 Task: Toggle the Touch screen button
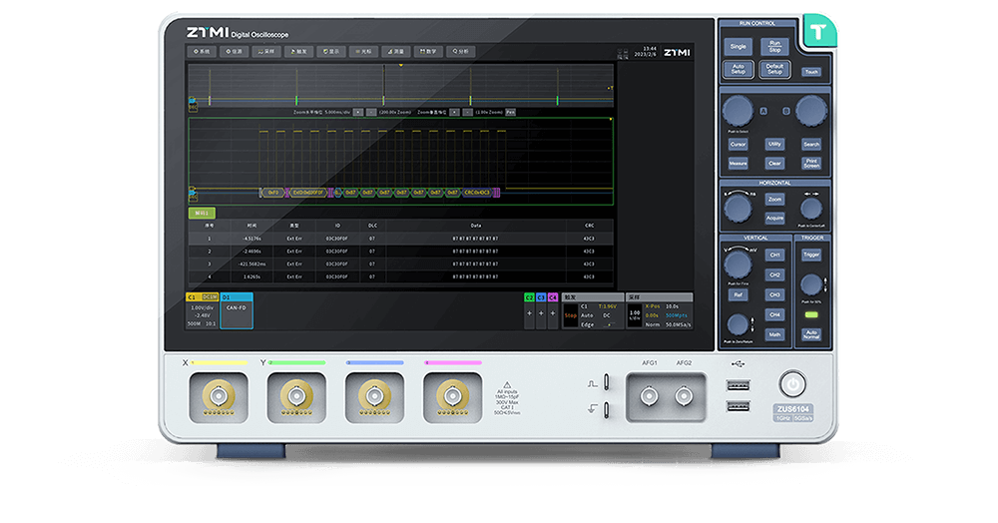tap(810, 72)
